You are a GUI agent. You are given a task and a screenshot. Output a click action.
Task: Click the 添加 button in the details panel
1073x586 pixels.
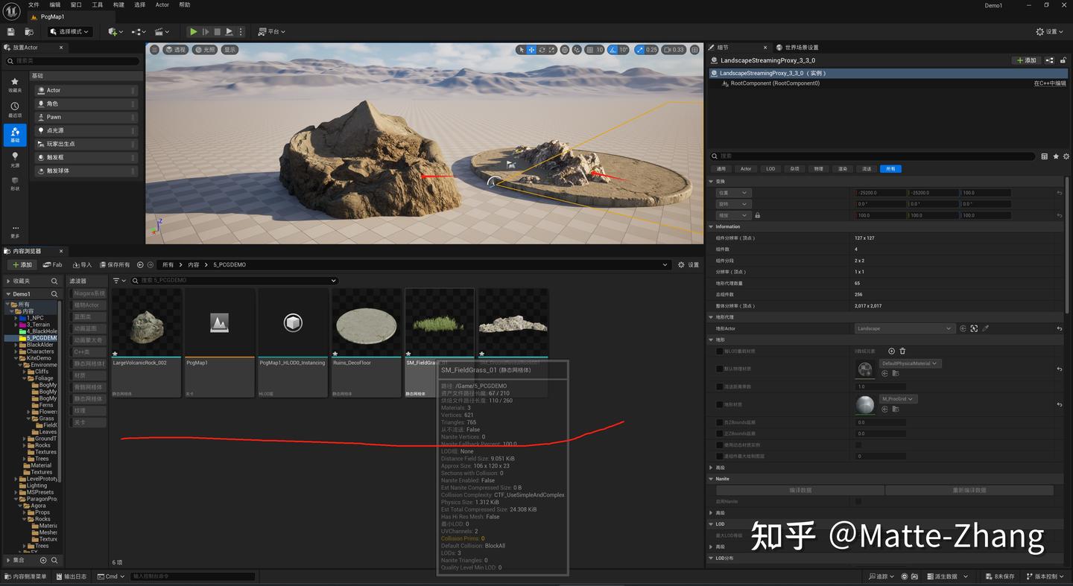pos(1026,60)
